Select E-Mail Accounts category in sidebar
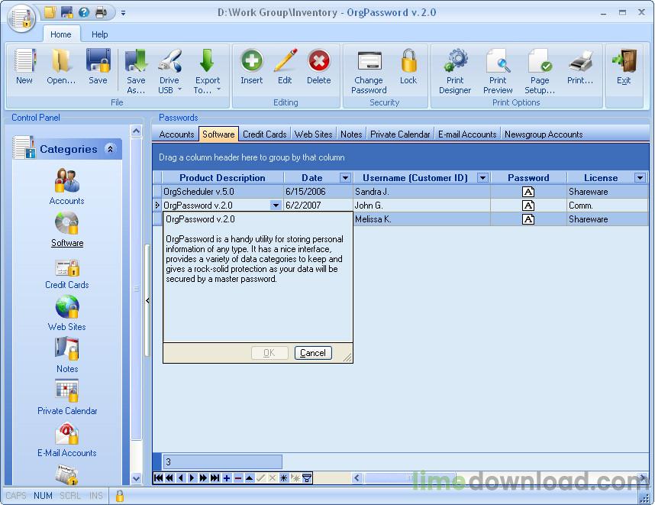 pyautogui.click(x=67, y=440)
